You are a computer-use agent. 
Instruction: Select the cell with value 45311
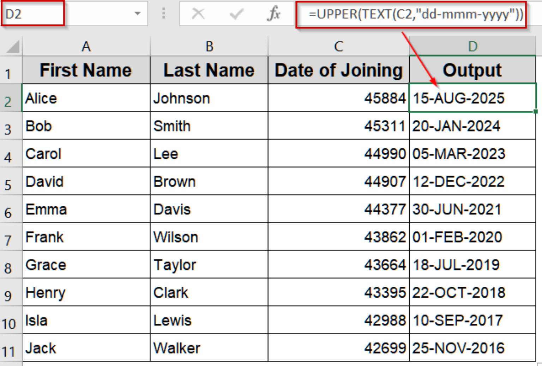pyautogui.click(x=338, y=126)
